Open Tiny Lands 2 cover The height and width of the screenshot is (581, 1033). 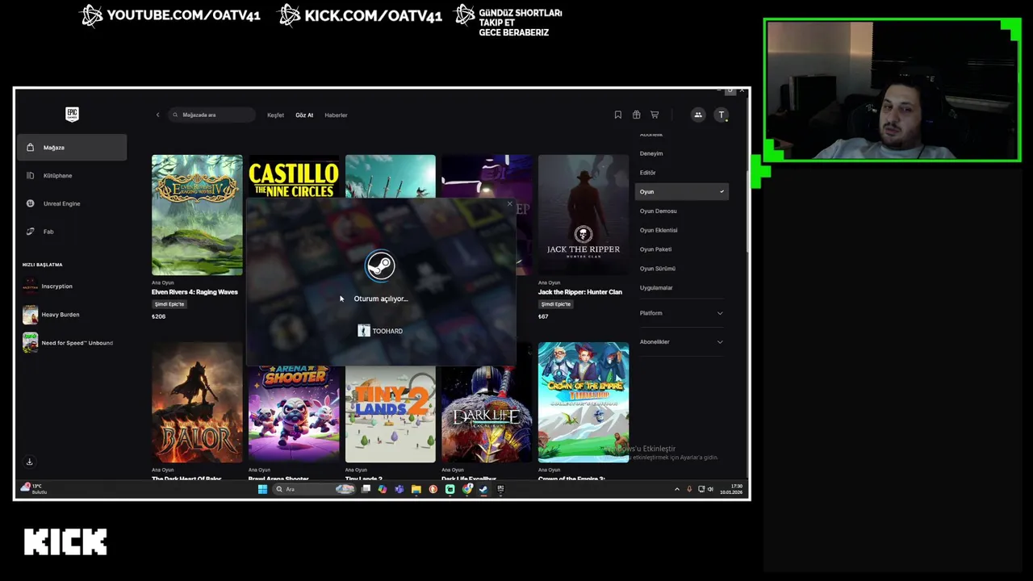(x=391, y=414)
